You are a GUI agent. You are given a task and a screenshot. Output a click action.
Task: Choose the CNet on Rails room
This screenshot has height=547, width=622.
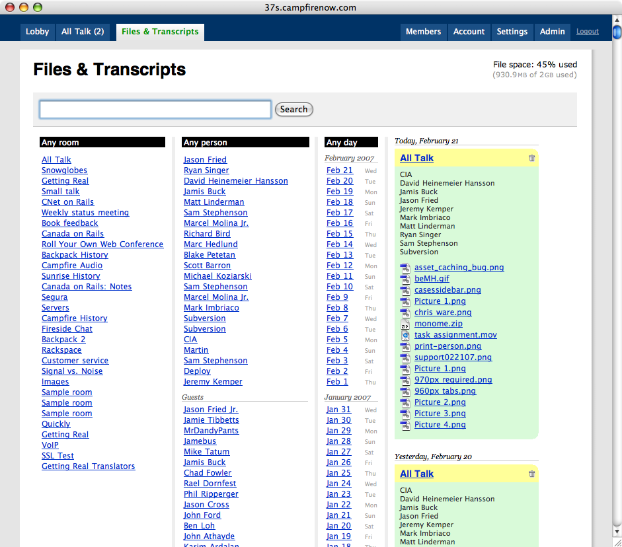coord(68,202)
